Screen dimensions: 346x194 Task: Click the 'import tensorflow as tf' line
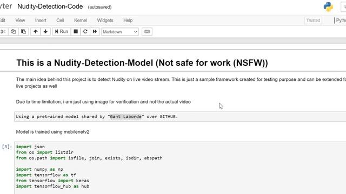(x=46, y=175)
